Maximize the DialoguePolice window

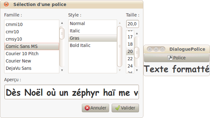click(x=162, y=49)
